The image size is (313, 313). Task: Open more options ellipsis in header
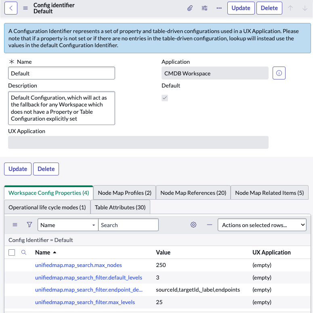coord(219,8)
